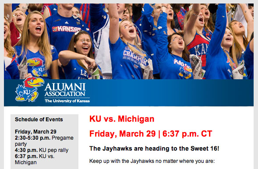Screen dimensions: 258x169
Task: Select the 'Schedule of Events' heading
Action: click(39, 120)
